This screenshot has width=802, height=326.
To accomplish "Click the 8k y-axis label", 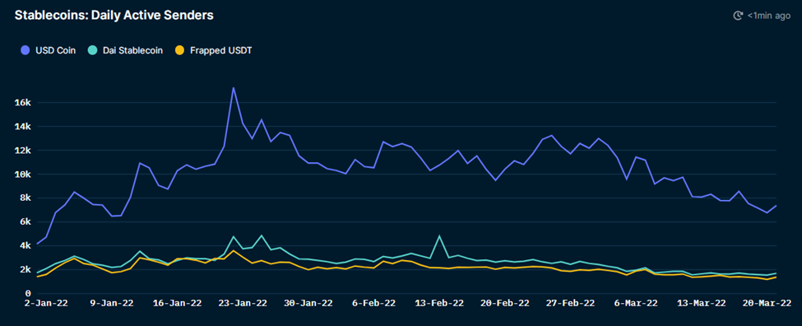I will click(x=26, y=198).
